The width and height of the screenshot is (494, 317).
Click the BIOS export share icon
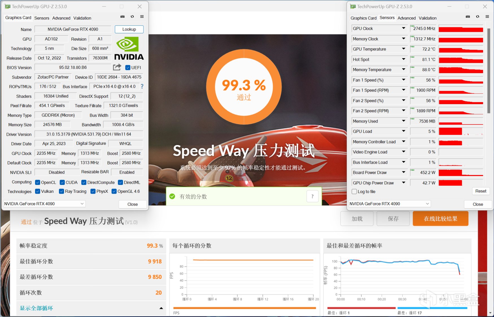(x=117, y=67)
